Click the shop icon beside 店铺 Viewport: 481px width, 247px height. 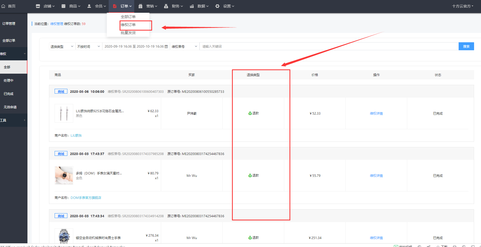click(38, 6)
